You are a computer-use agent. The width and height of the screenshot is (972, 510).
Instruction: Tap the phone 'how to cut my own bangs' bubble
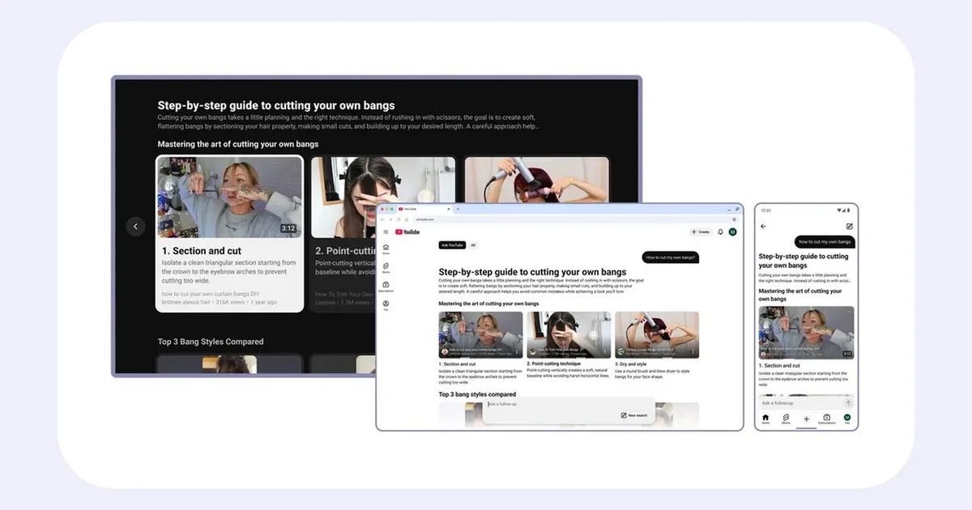(825, 241)
